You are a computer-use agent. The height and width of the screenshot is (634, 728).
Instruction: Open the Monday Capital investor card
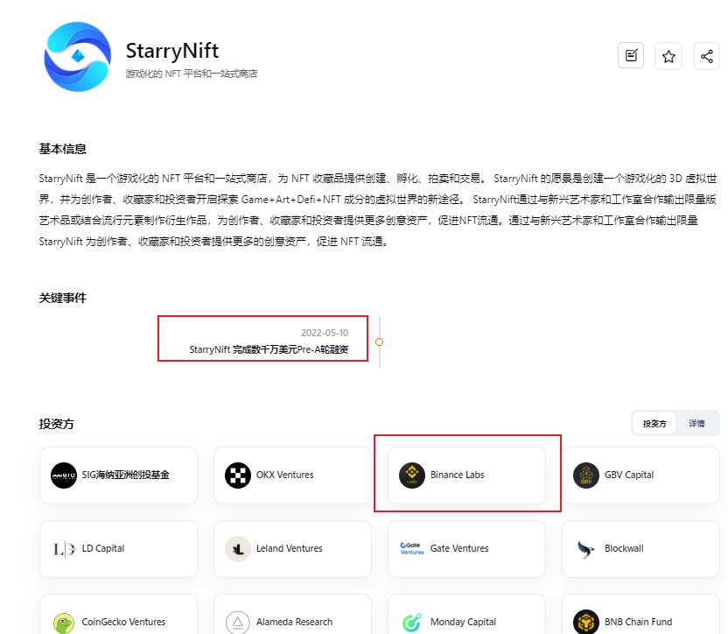(x=466, y=615)
